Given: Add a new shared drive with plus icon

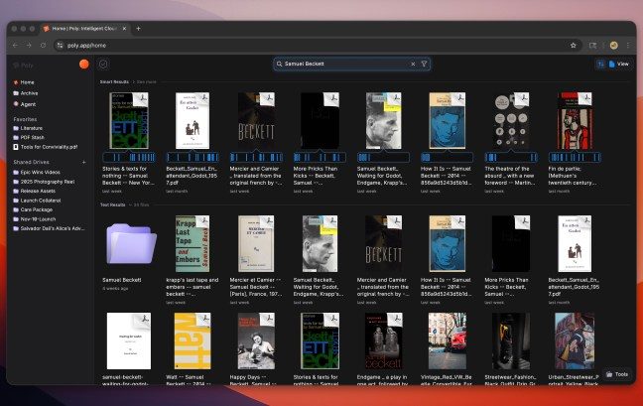Looking at the screenshot, I should tap(83, 161).
